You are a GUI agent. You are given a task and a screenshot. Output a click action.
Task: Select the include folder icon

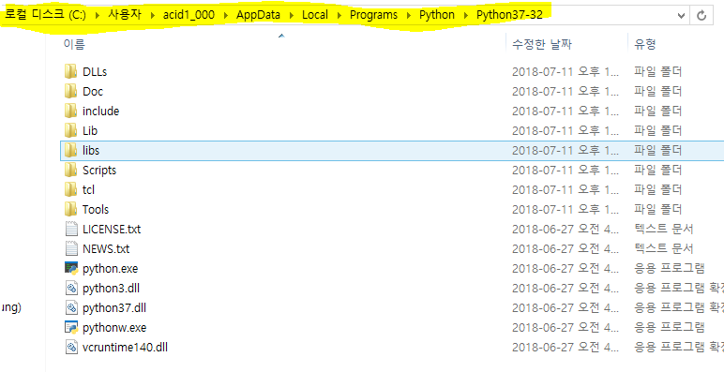70,111
